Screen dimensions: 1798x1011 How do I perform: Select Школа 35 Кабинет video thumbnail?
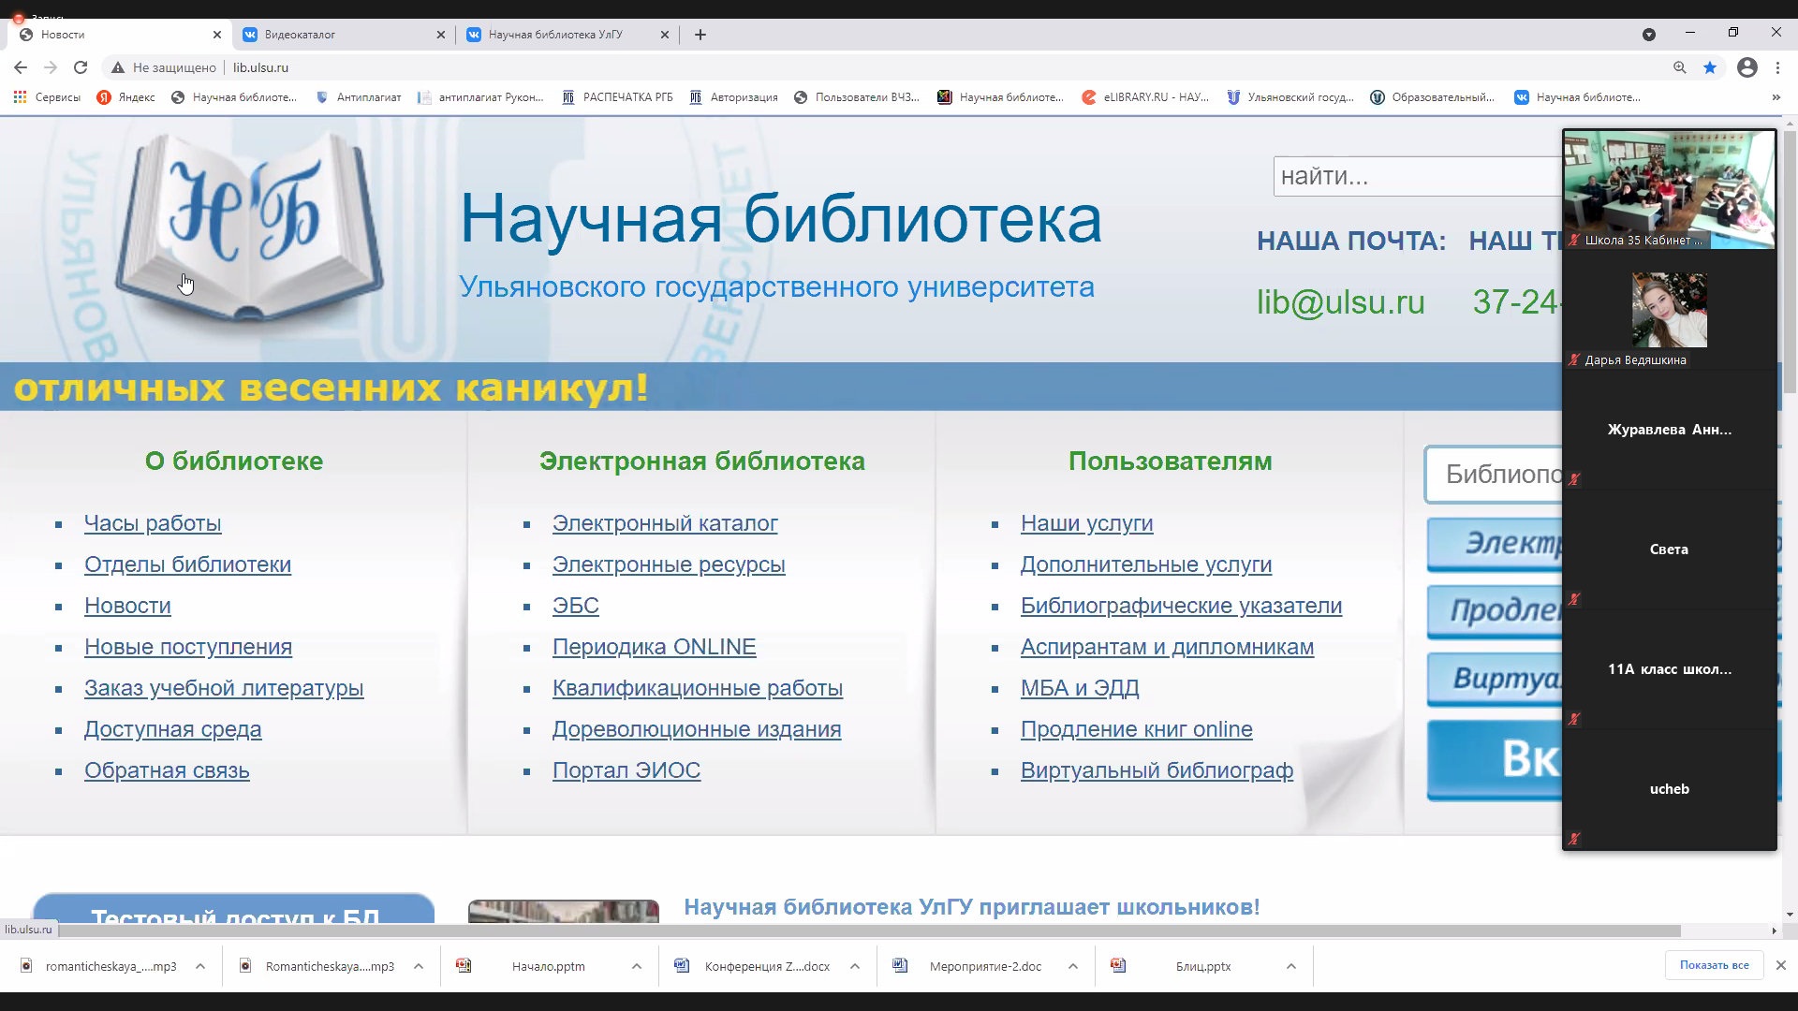pyautogui.click(x=1670, y=189)
